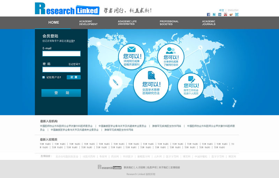Select the Academic Journals menu item
Screen dimensions: 279x178
click(209, 23)
